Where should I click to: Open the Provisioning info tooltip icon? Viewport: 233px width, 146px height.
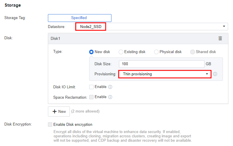(215, 74)
